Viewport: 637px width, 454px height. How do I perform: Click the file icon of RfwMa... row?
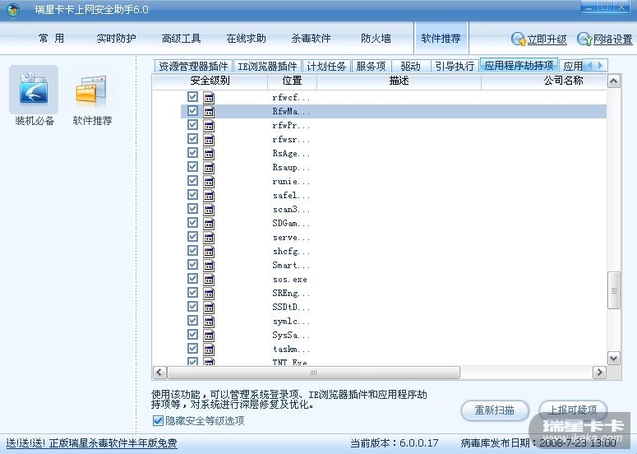pos(209,111)
